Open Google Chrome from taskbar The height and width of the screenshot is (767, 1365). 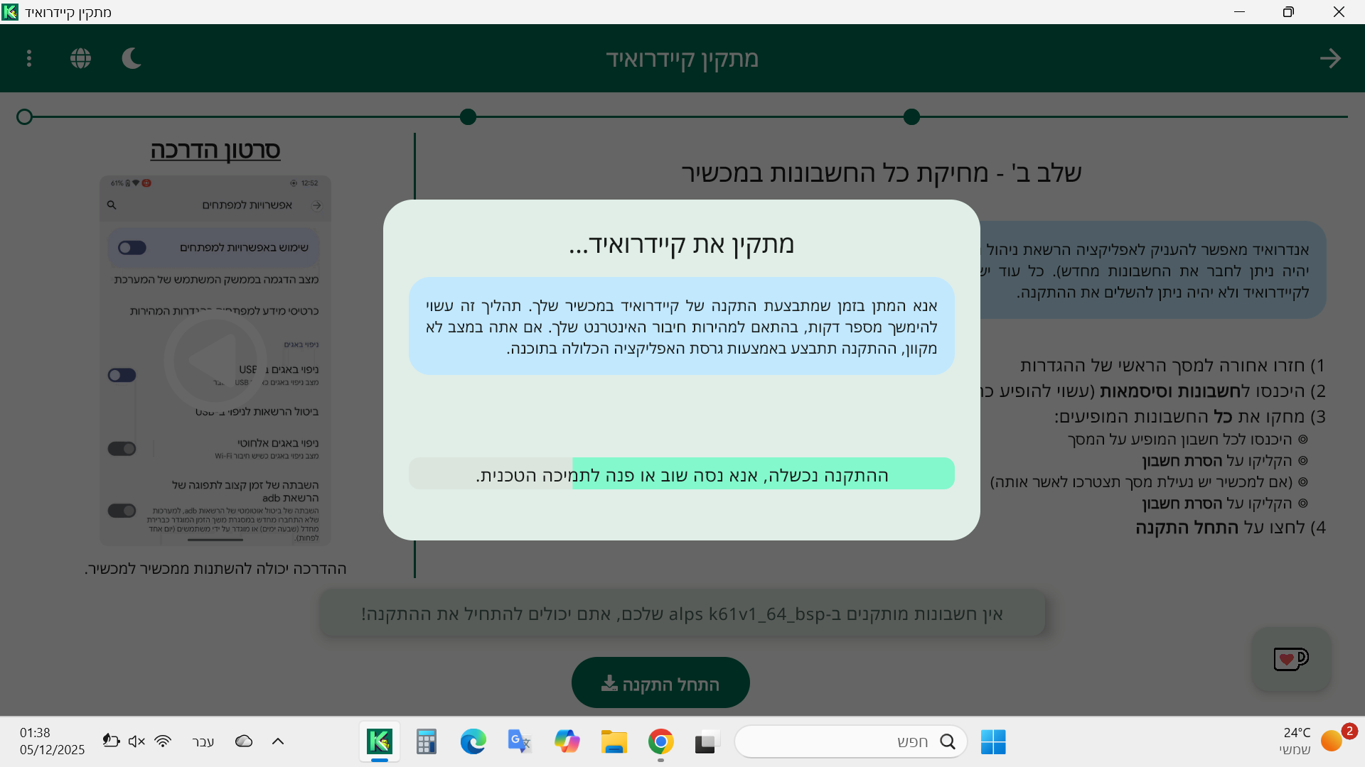click(660, 742)
